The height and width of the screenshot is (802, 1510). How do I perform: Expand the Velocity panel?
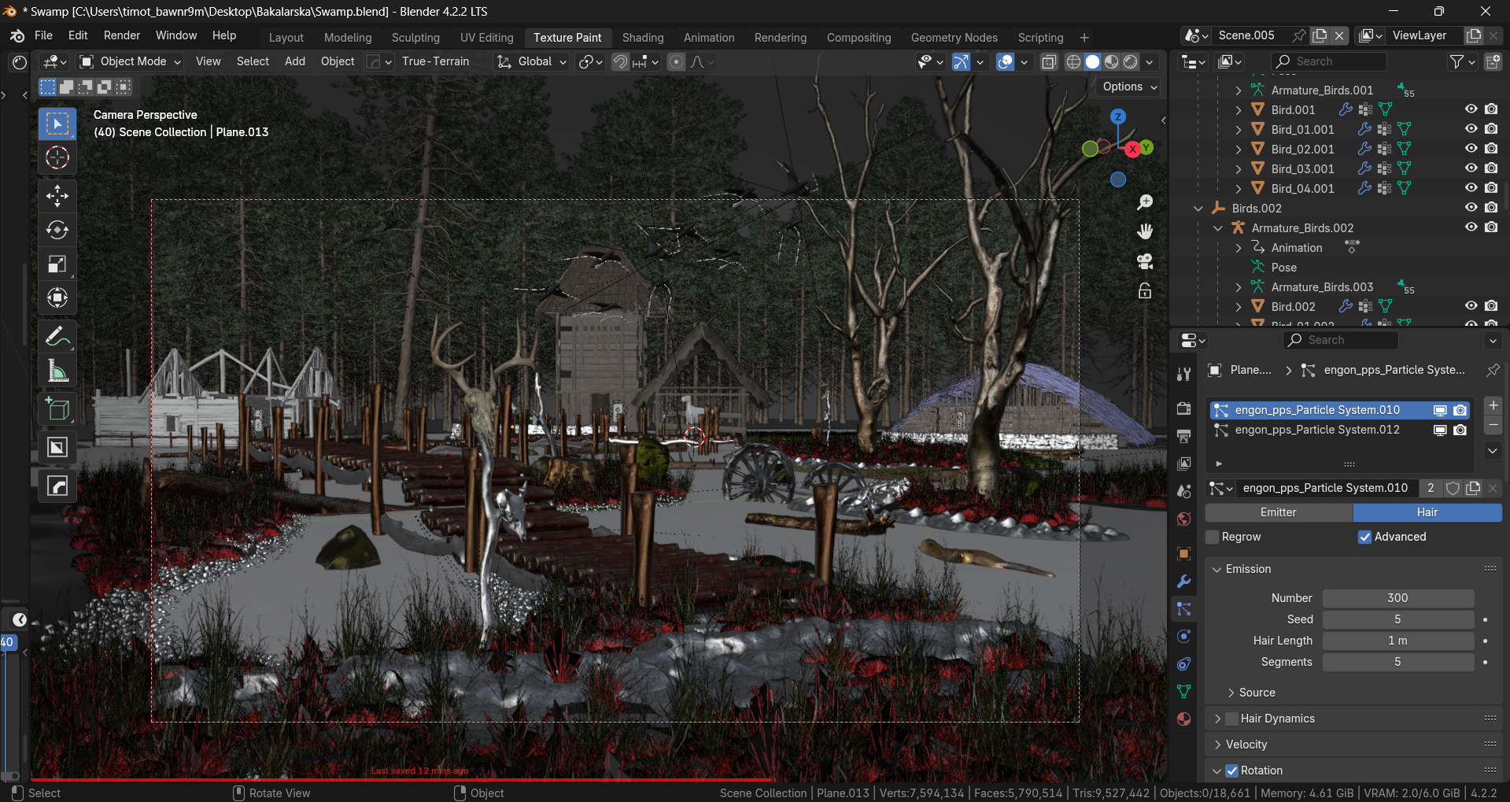pos(1218,745)
